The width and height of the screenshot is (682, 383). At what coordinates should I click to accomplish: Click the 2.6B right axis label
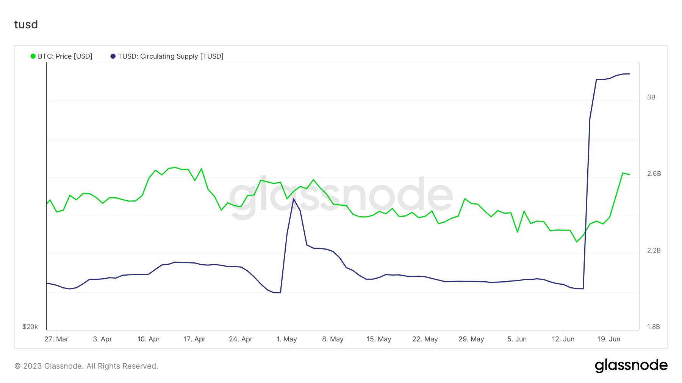(654, 174)
